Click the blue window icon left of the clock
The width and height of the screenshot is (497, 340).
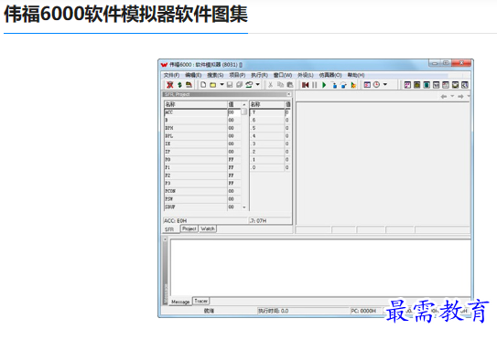[x=367, y=85]
